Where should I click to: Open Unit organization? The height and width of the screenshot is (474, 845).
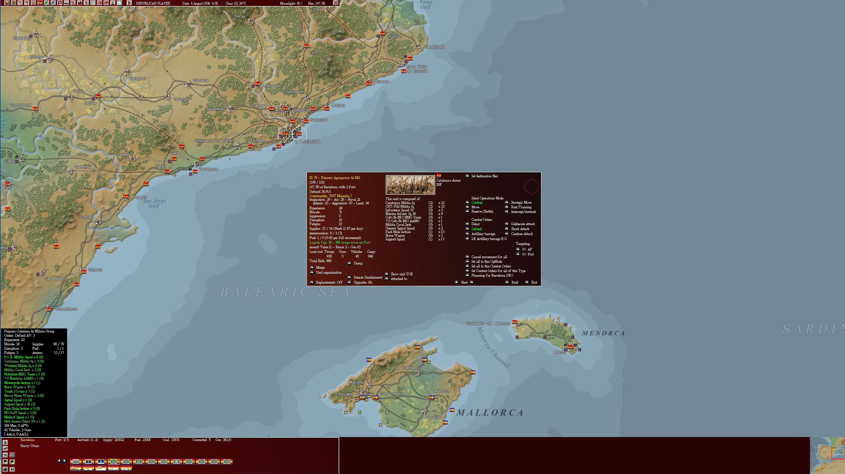click(312, 272)
